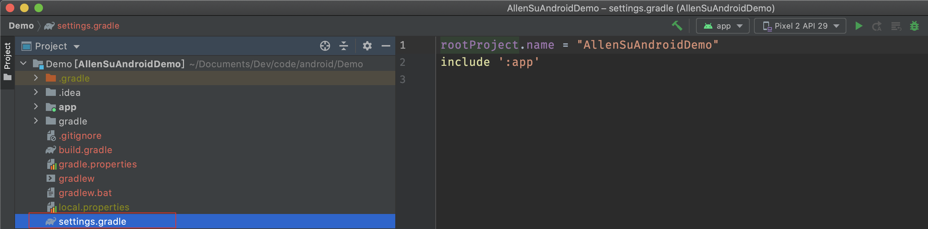Select the app module in project tree

point(205,107)
